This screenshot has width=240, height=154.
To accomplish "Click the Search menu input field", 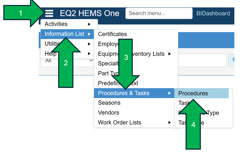I will click(159, 13).
